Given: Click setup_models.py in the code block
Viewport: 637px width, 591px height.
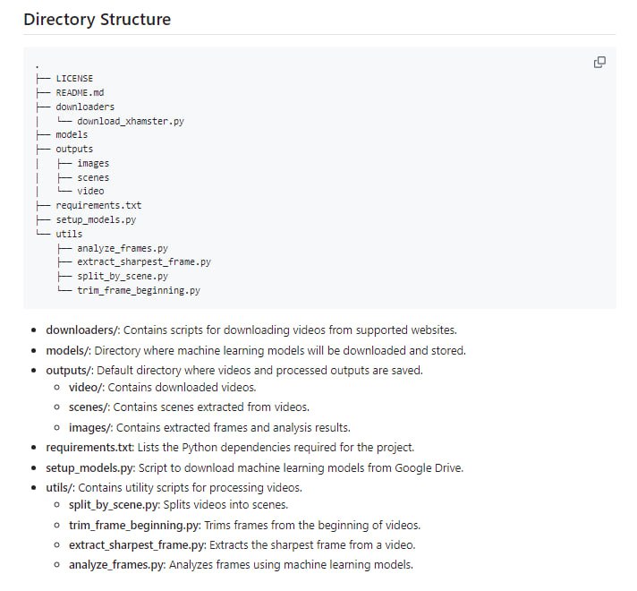Looking at the screenshot, I should [x=96, y=219].
